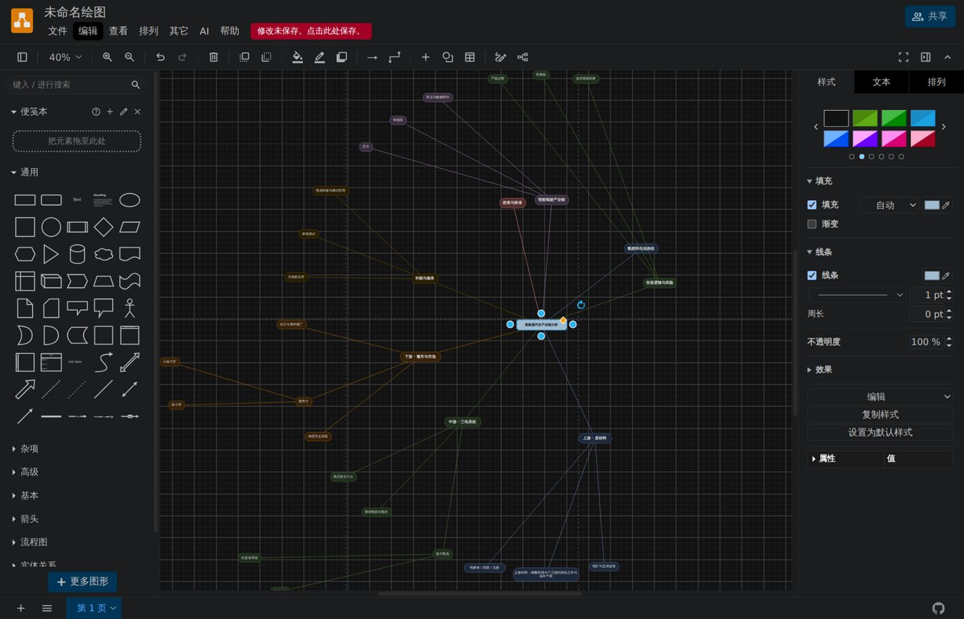Click the 更多图形 button
Image resolution: width=964 pixels, height=619 pixels.
tap(83, 582)
